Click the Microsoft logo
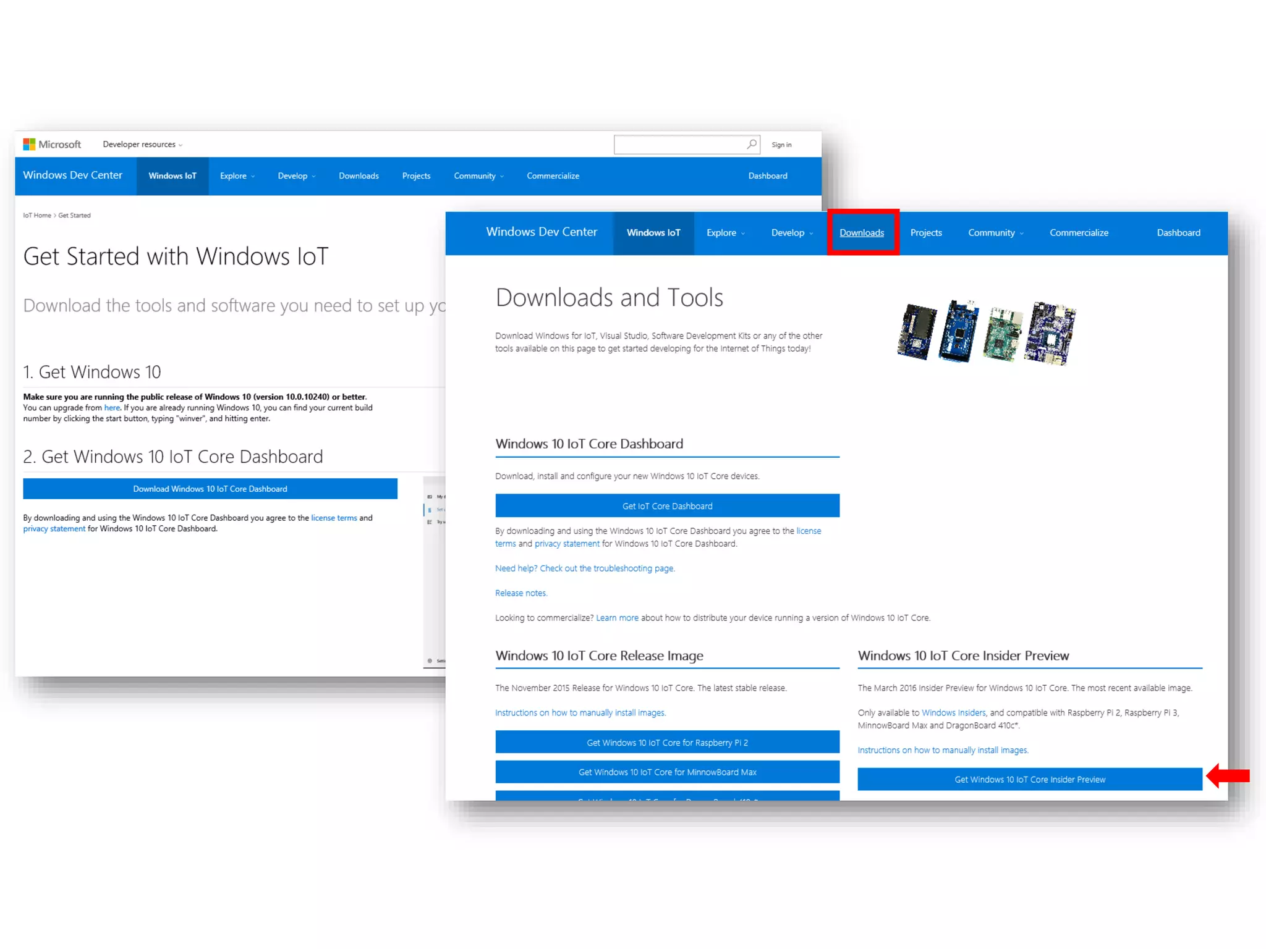The image size is (1266, 949). coord(52,144)
